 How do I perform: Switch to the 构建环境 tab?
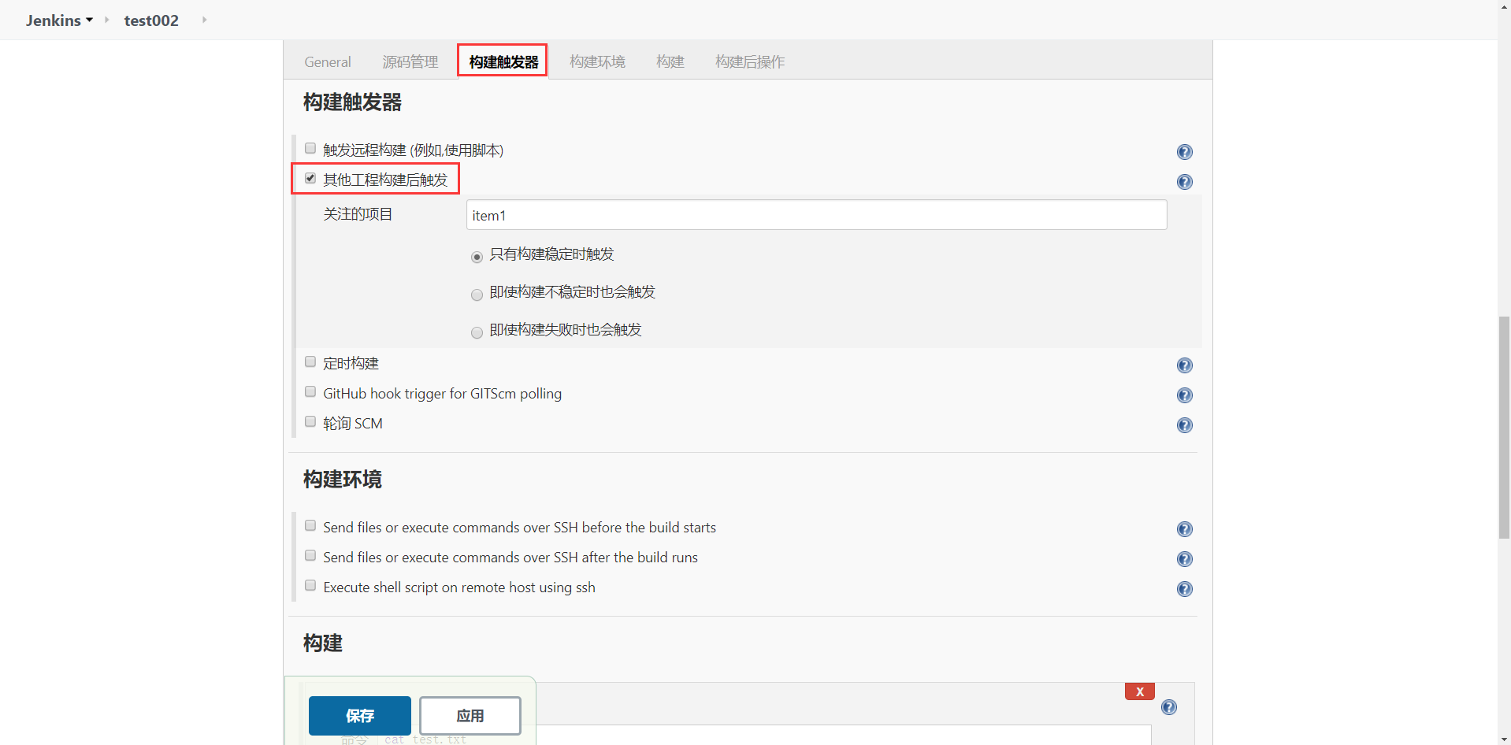point(597,61)
